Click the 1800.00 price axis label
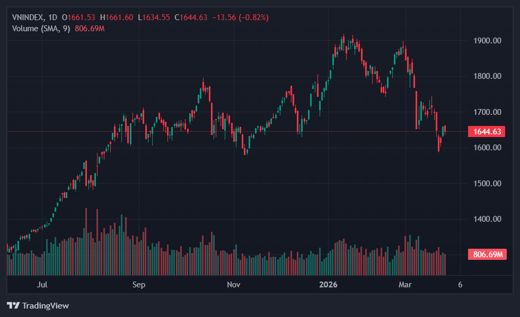Viewport: 520px width, 317px height. [487, 76]
